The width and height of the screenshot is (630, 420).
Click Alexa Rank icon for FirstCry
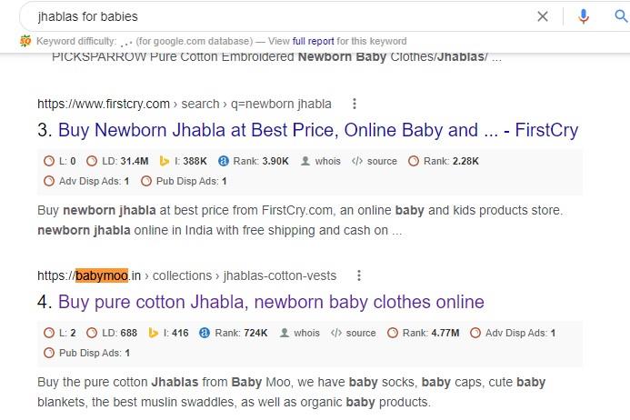[x=224, y=161]
